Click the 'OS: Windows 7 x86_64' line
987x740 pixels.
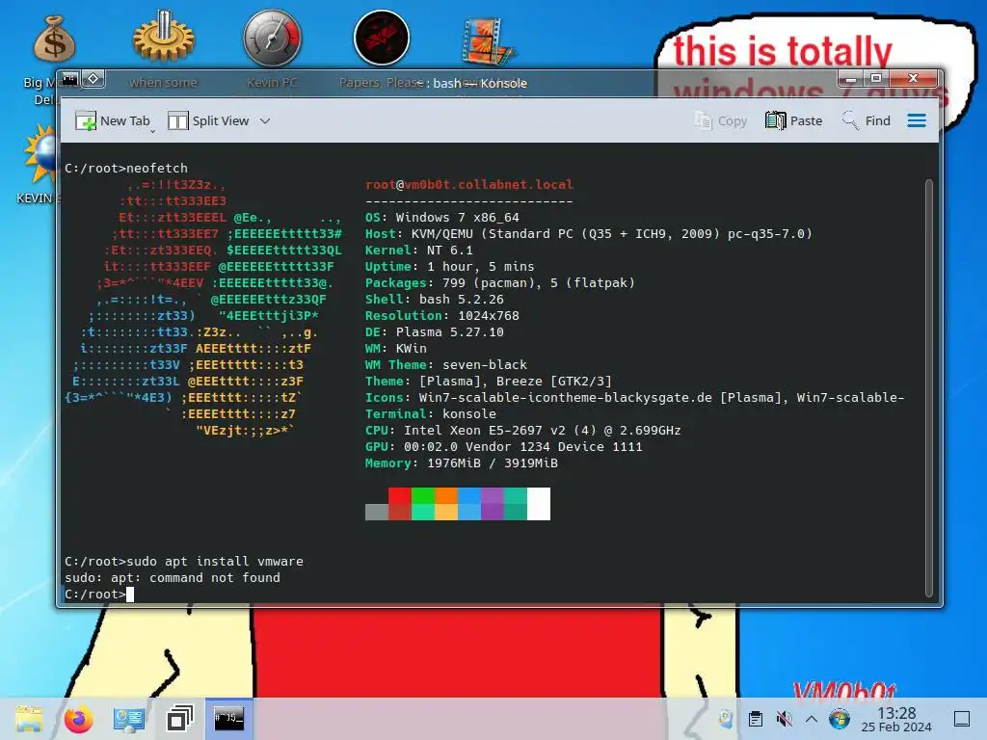441,217
